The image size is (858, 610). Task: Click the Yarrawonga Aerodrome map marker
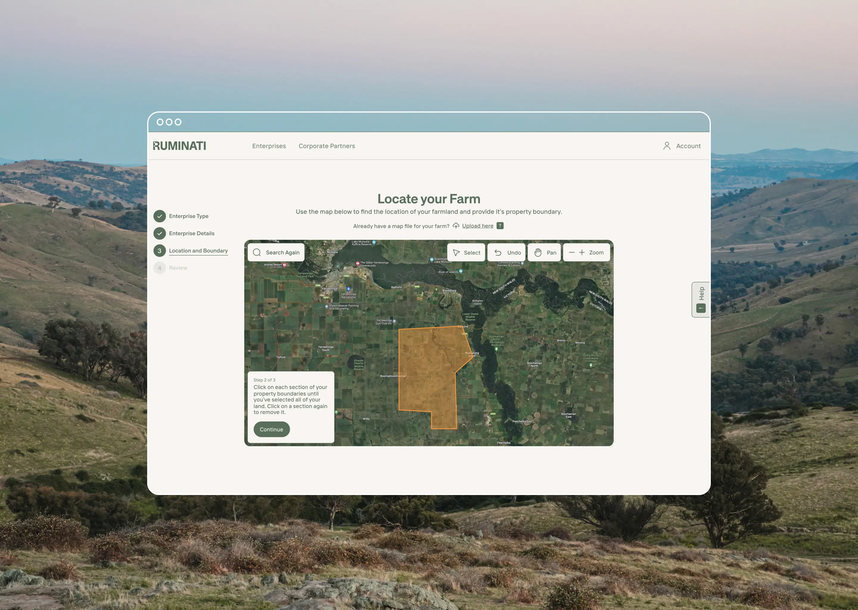click(349, 289)
